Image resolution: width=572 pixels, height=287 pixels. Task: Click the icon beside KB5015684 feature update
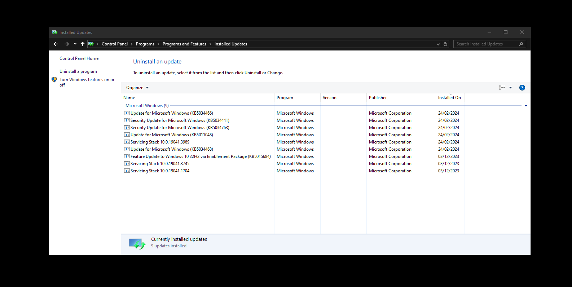[x=127, y=156]
